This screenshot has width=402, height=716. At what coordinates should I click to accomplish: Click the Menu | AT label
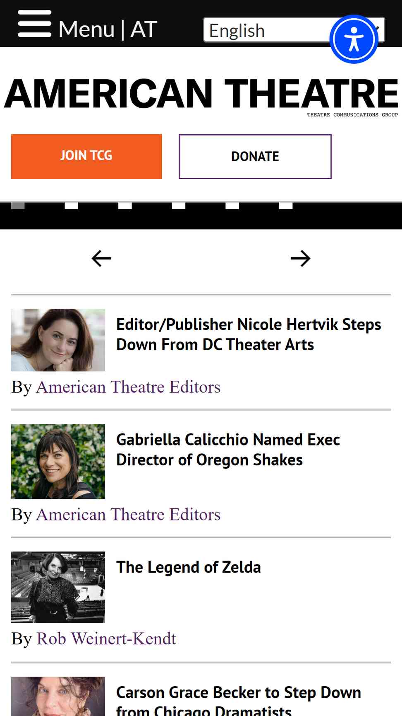(108, 29)
